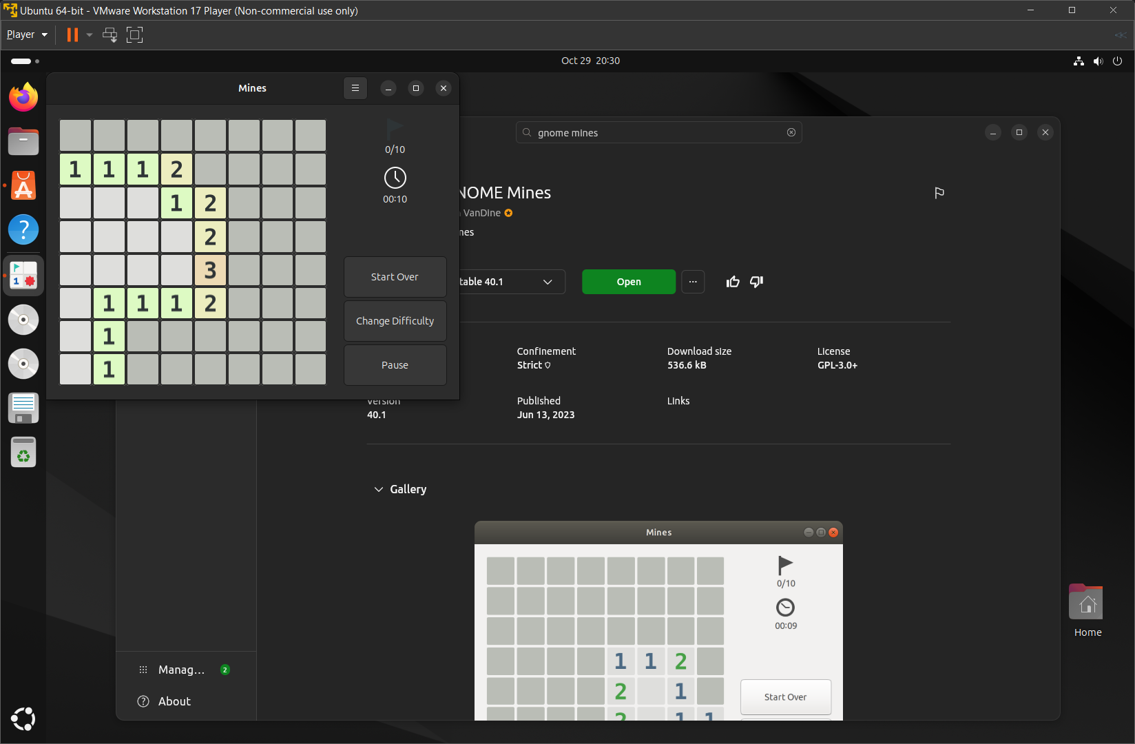
Task: Click the Links label
Action: pyautogui.click(x=678, y=401)
